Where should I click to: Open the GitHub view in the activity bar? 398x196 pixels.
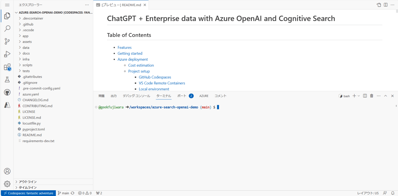coord(7,92)
